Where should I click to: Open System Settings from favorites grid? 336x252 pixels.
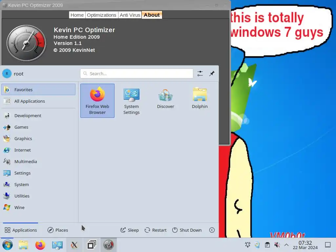[x=131, y=101]
